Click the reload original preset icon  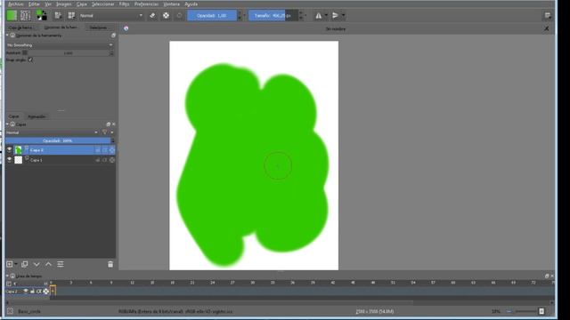coord(179,16)
